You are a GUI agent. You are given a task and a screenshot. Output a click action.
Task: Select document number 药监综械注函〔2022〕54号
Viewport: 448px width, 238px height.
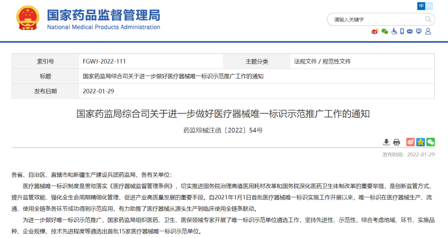click(x=223, y=130)
